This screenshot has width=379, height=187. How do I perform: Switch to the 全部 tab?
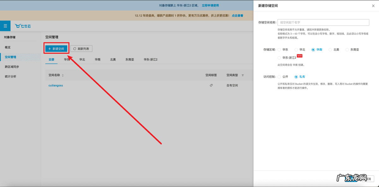pos(51,59)
